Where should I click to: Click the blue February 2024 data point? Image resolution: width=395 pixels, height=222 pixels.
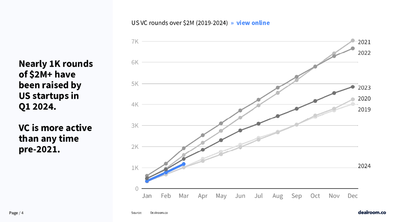coord(165,173)
